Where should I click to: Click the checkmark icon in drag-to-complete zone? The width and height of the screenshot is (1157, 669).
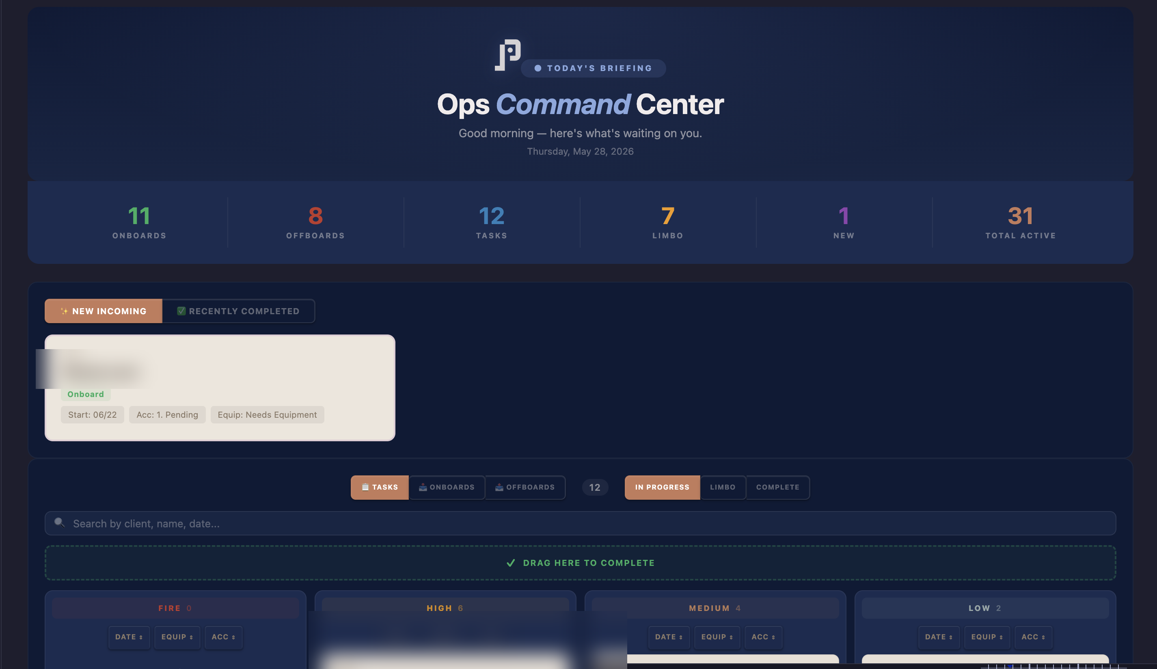511,563
